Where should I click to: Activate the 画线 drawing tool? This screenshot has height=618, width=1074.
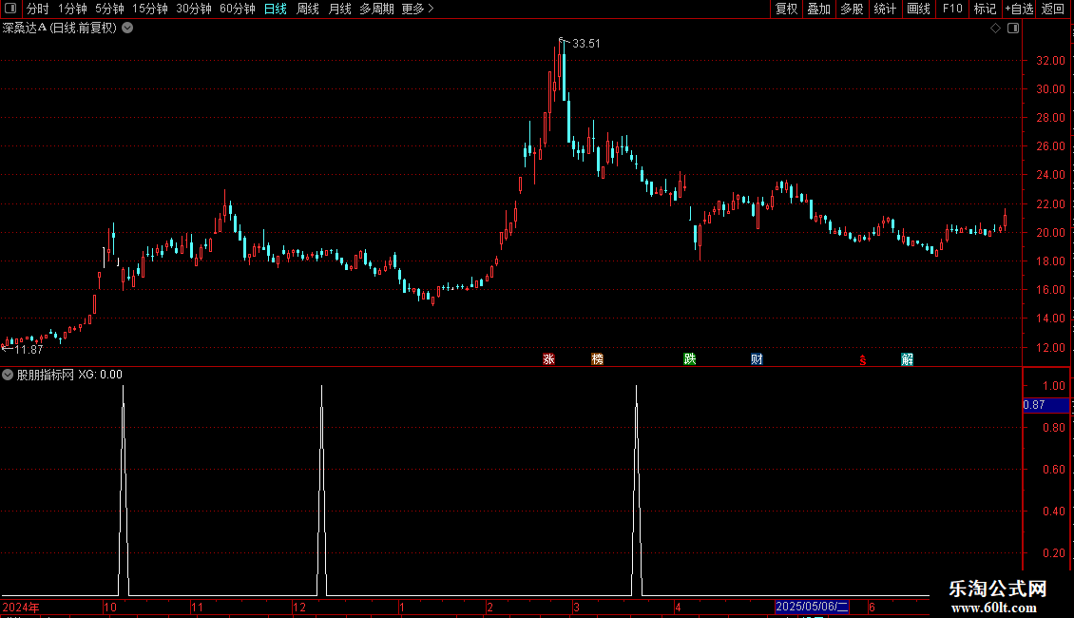point(918,9)
